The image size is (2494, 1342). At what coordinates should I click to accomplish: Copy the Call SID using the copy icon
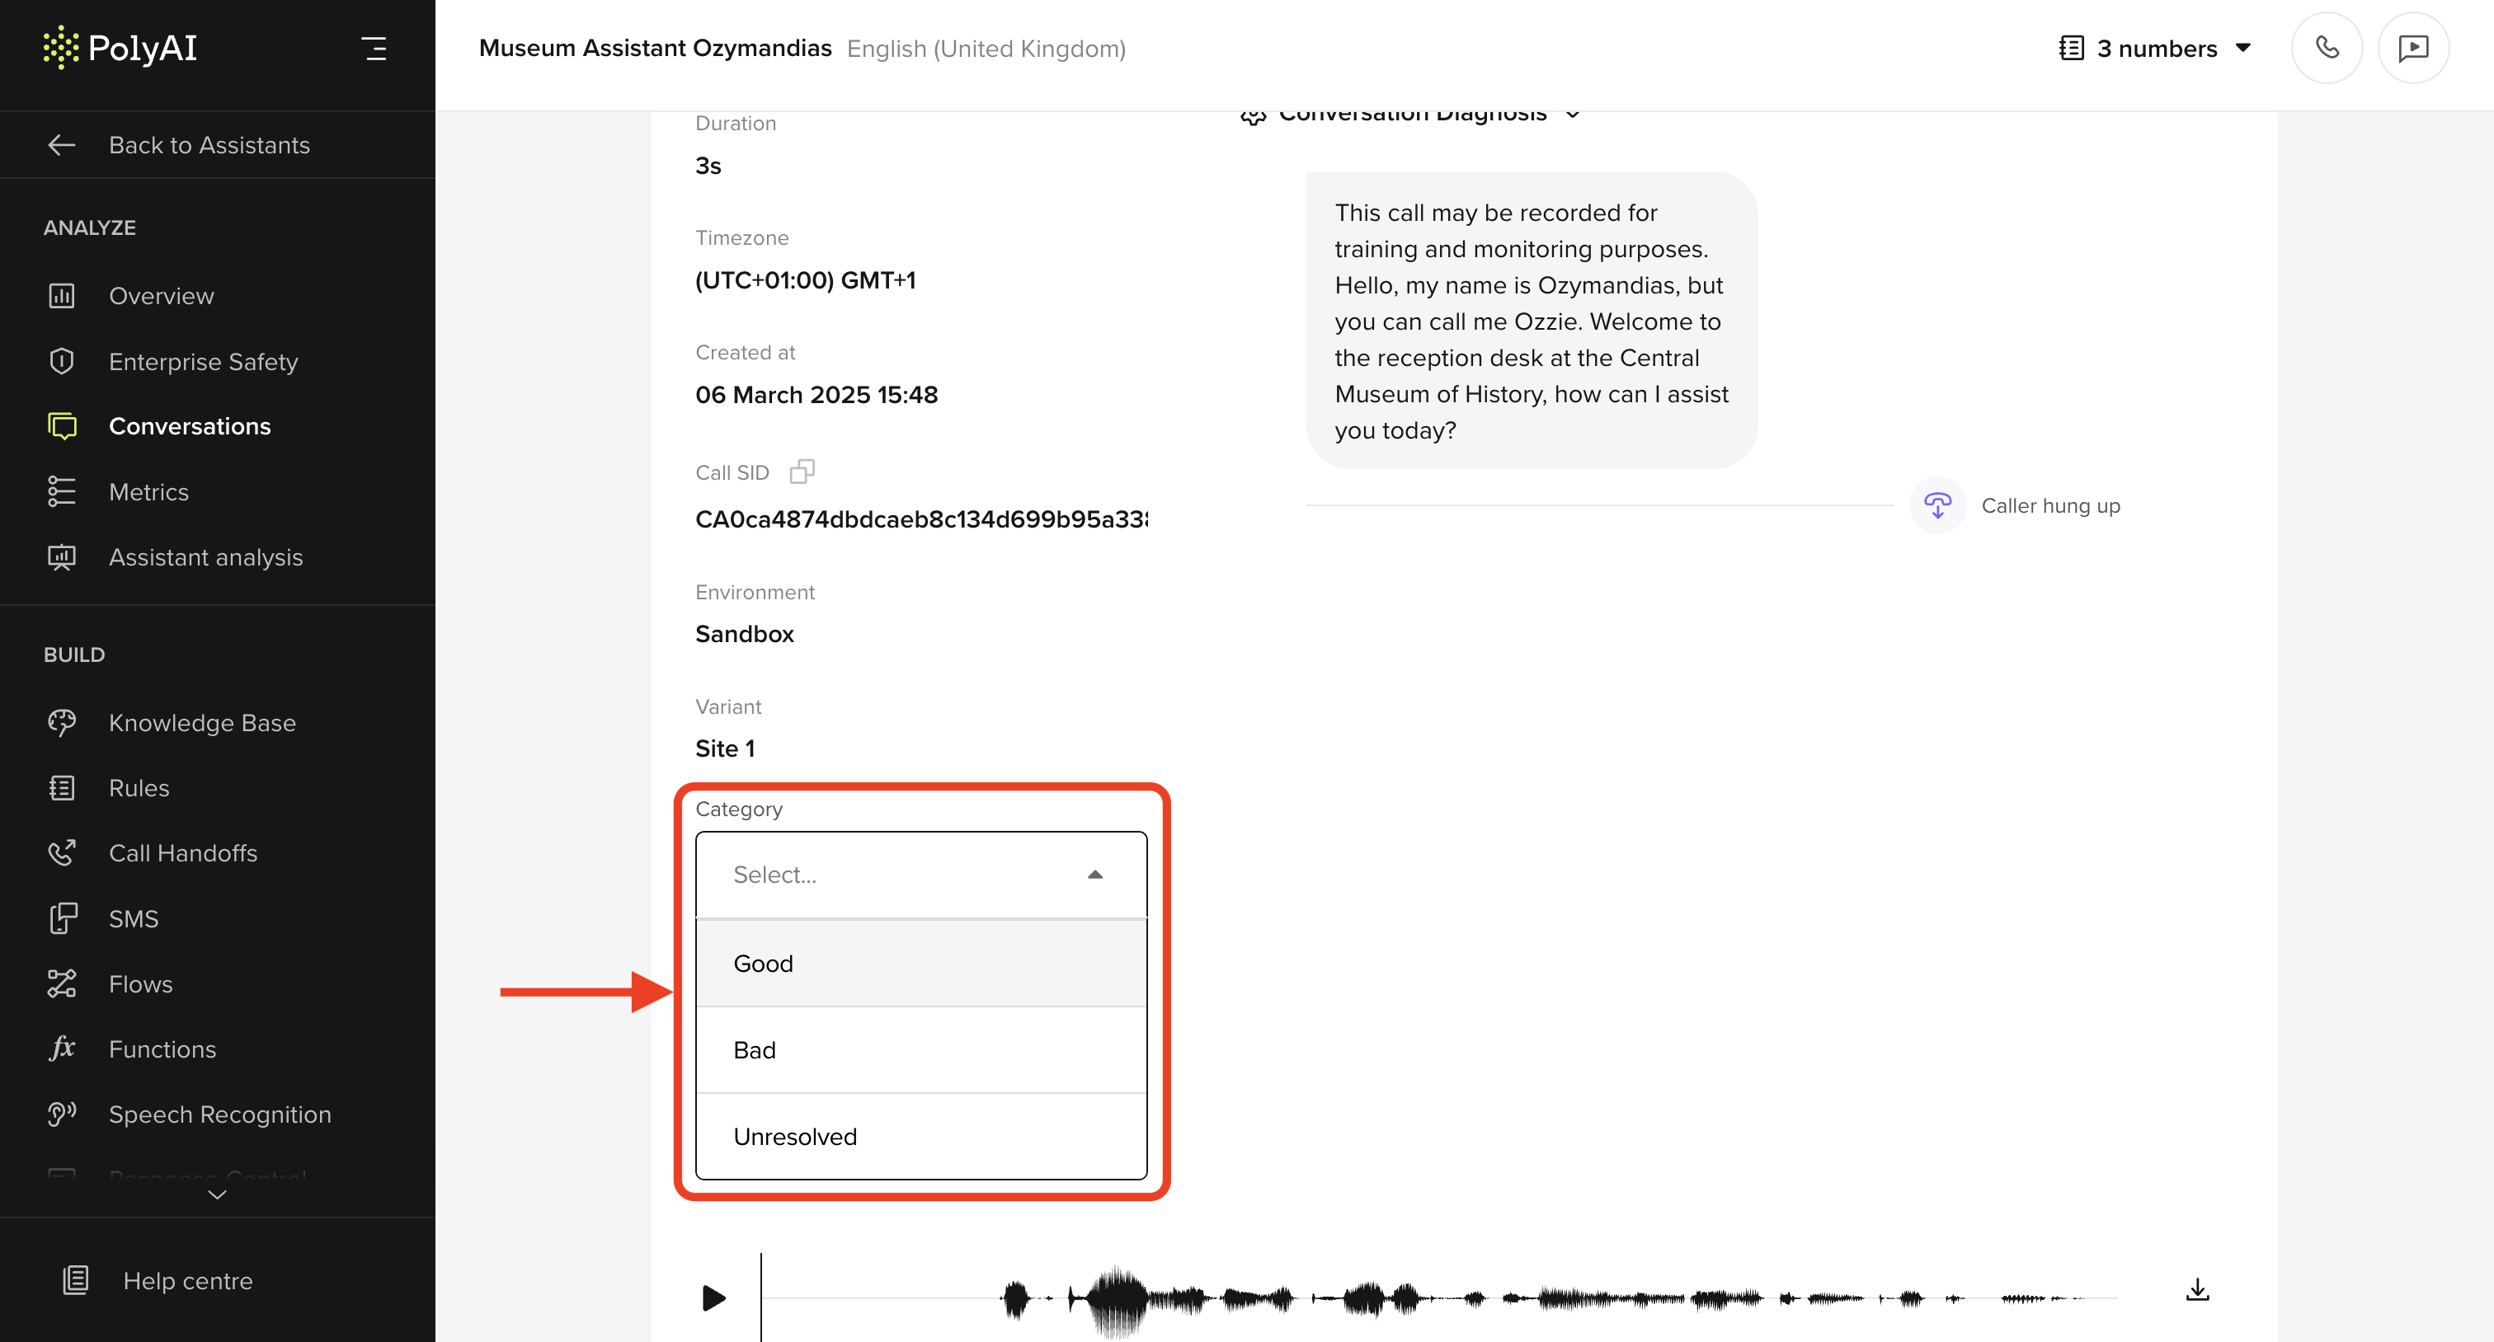(802, 472)
